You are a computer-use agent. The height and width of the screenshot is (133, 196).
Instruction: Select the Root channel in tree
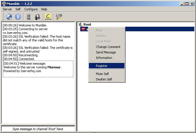click(x=87, y=24)
